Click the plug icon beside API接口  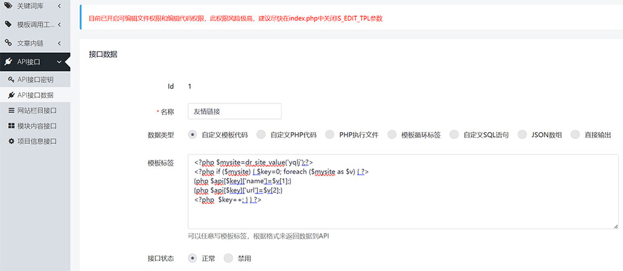(8, 62)
